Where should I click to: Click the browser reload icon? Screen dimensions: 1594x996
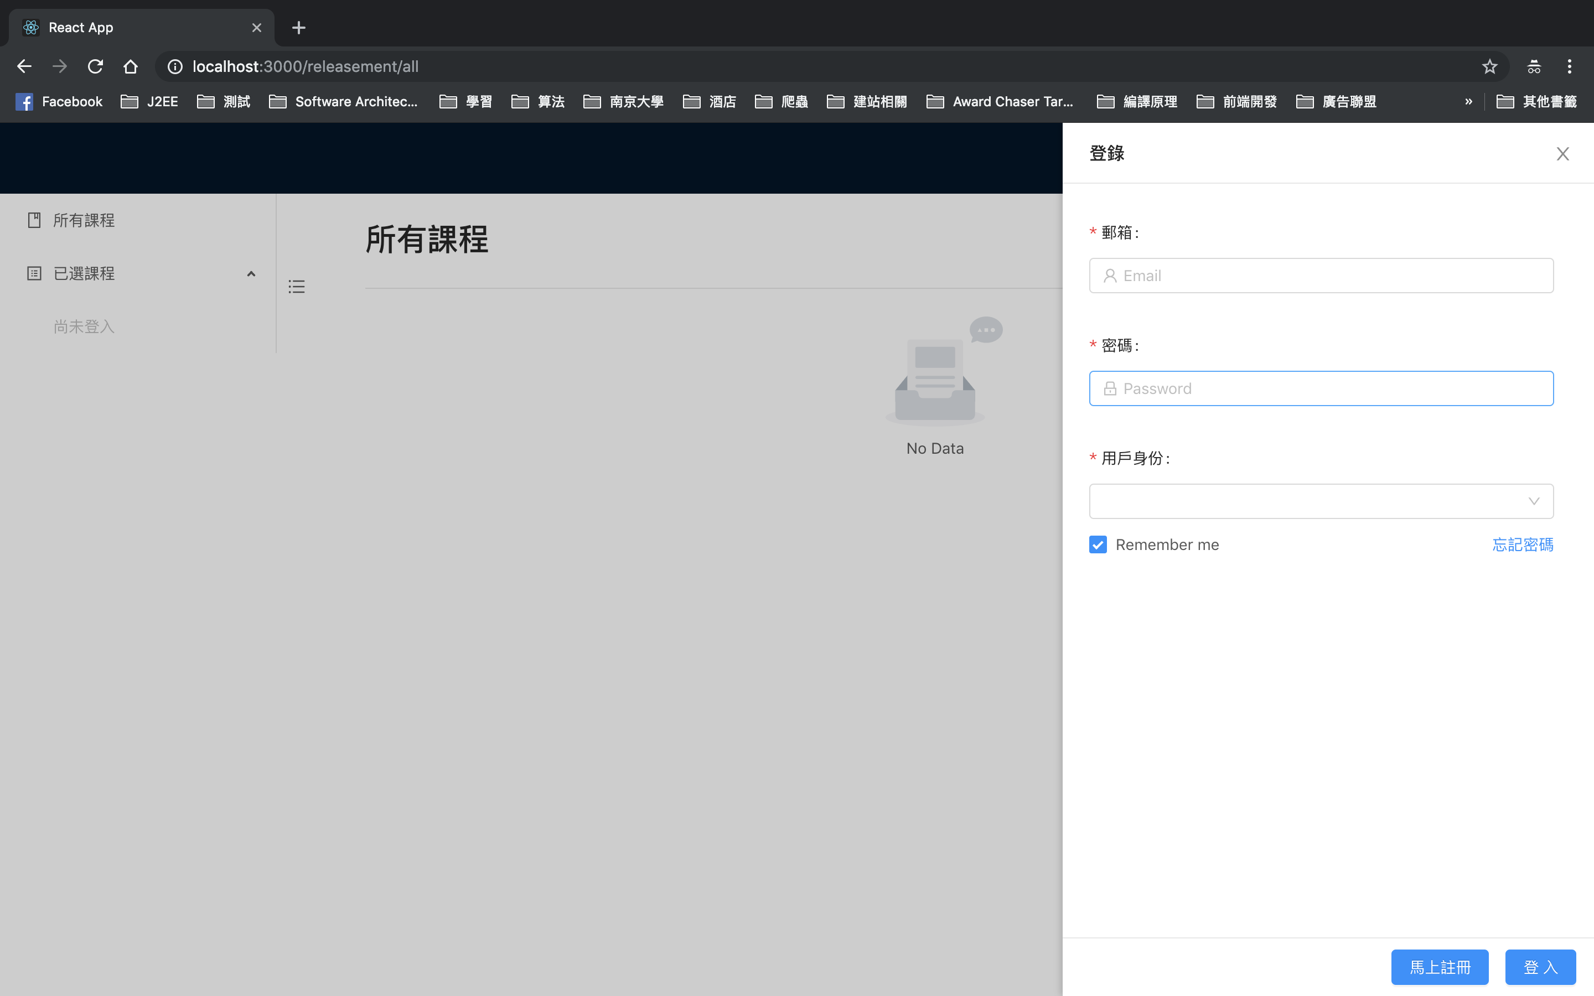click(x=96, y=66)
